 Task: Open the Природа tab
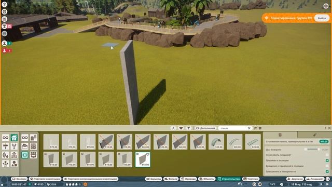188,179
